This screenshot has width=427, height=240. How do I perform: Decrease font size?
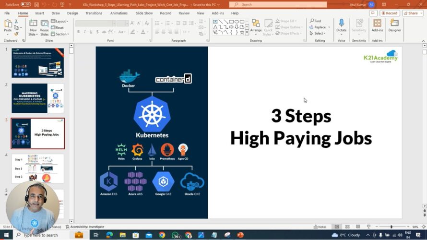coord(139,23)
